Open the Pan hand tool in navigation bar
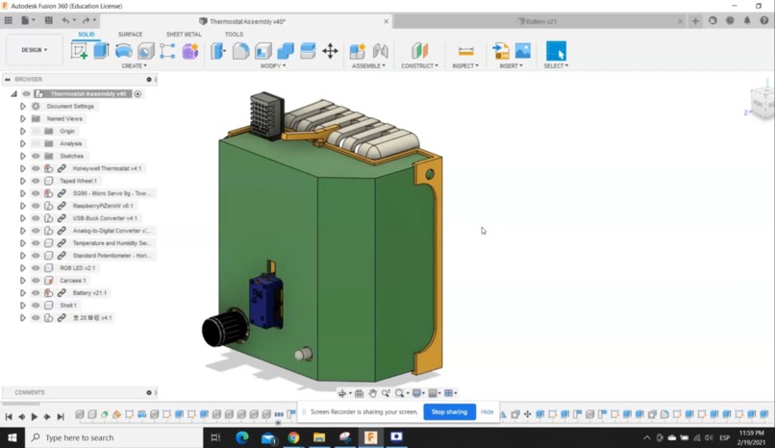 click(372, 393)
